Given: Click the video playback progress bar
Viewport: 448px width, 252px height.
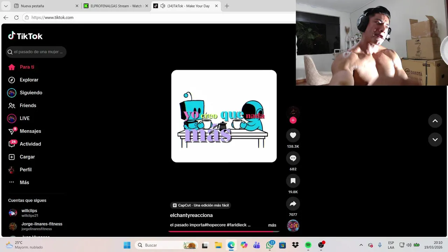Looking at the screenshot, I should pos(224,231).
